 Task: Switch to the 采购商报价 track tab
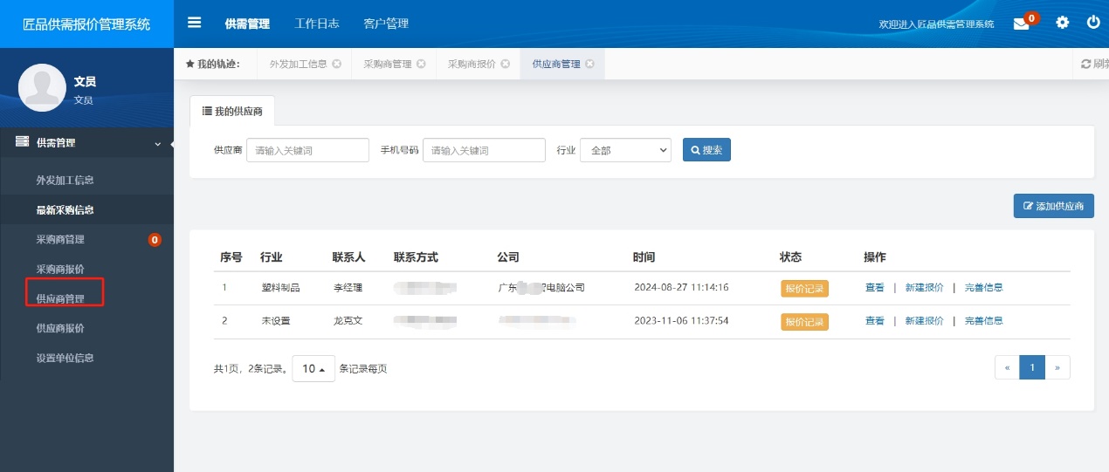472,64
